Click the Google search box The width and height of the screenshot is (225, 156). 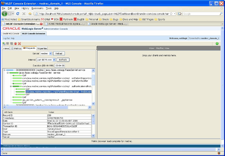coord(201,14)
